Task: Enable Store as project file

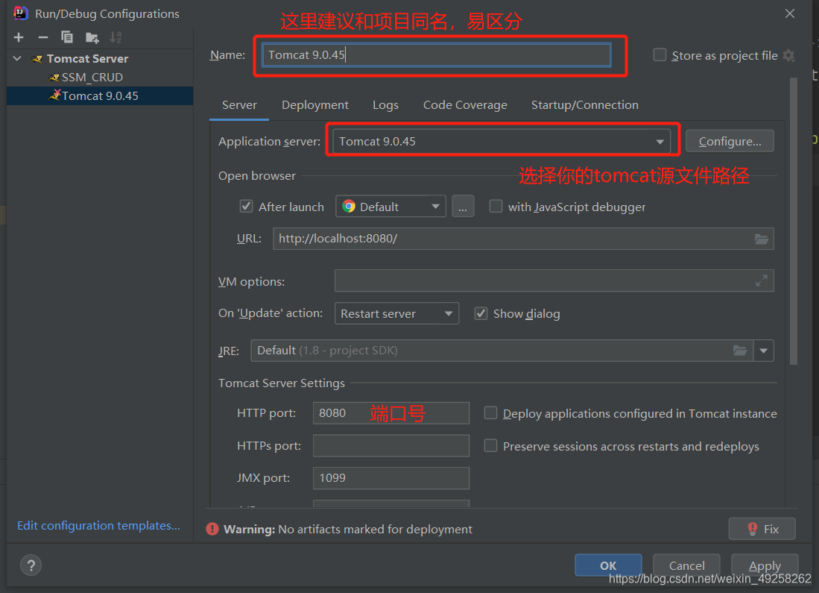Action: point(660,55)
